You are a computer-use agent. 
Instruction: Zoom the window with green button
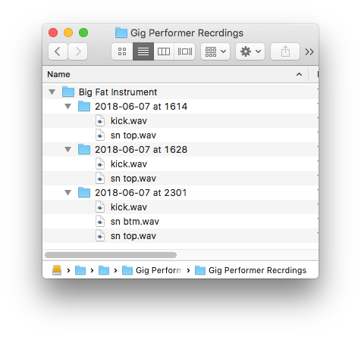coord(83,33)
